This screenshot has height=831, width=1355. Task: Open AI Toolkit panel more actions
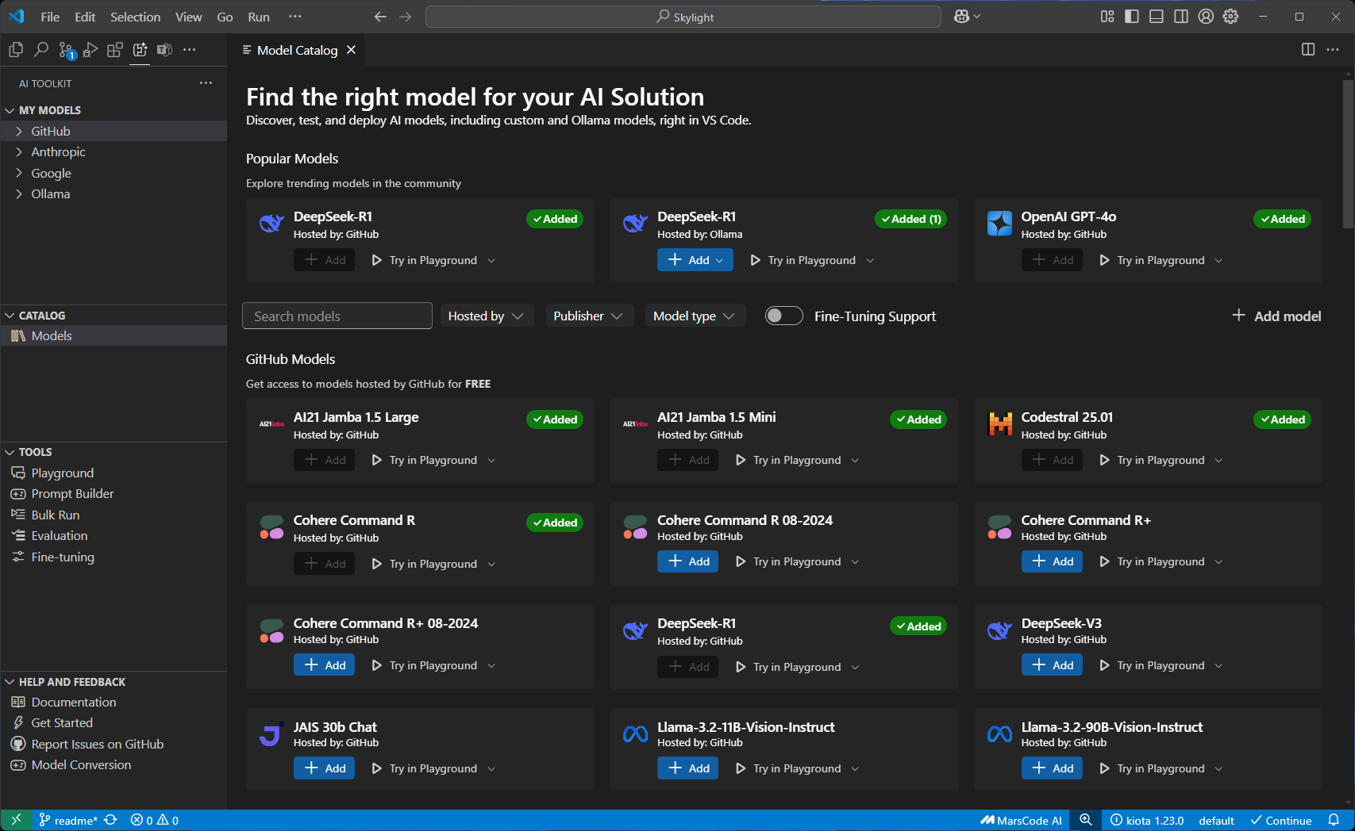tap(206, 82)
